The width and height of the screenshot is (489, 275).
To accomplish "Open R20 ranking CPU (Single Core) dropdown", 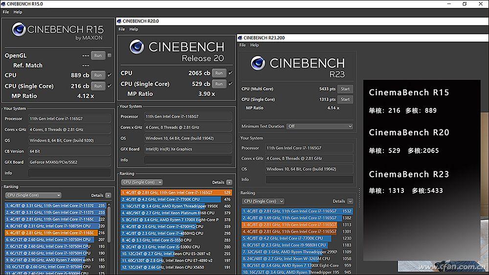I will (x=142, y=182).
